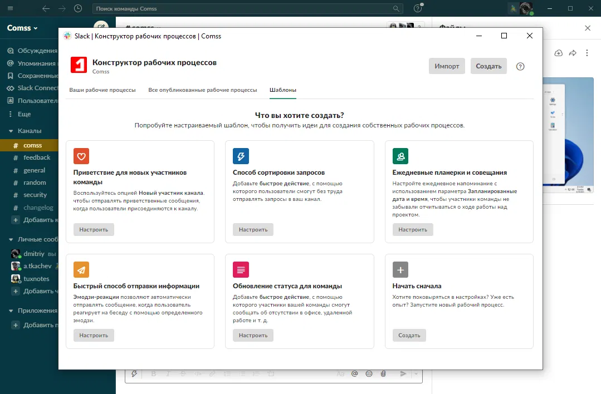Open the general channel

29,170
